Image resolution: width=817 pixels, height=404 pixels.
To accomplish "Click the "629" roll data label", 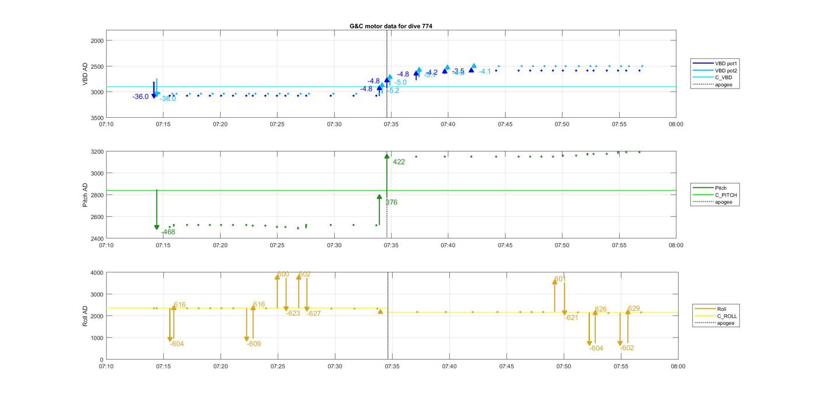I will tap(634, 308).
